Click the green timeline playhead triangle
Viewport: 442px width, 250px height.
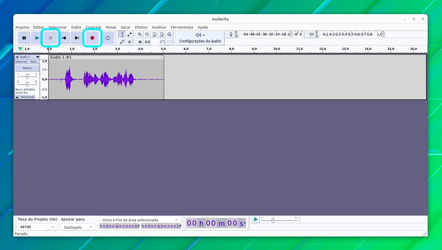[x=20, y=49]
